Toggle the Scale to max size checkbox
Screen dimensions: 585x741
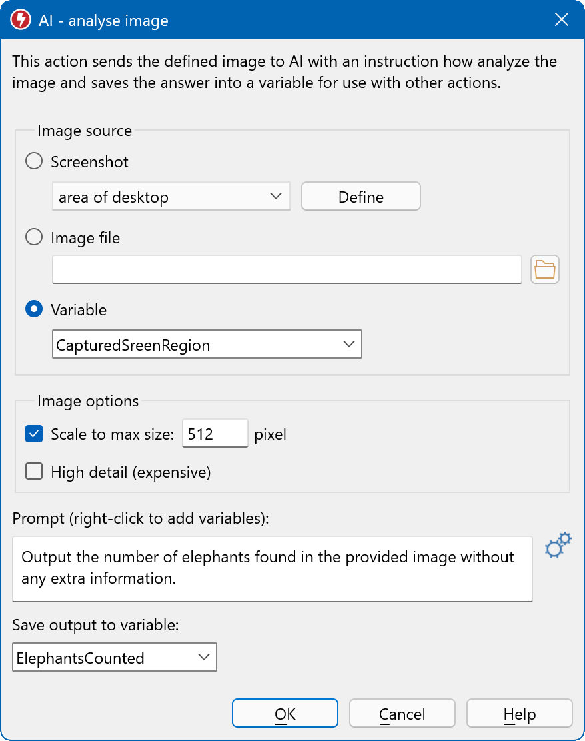click(34, 435)
